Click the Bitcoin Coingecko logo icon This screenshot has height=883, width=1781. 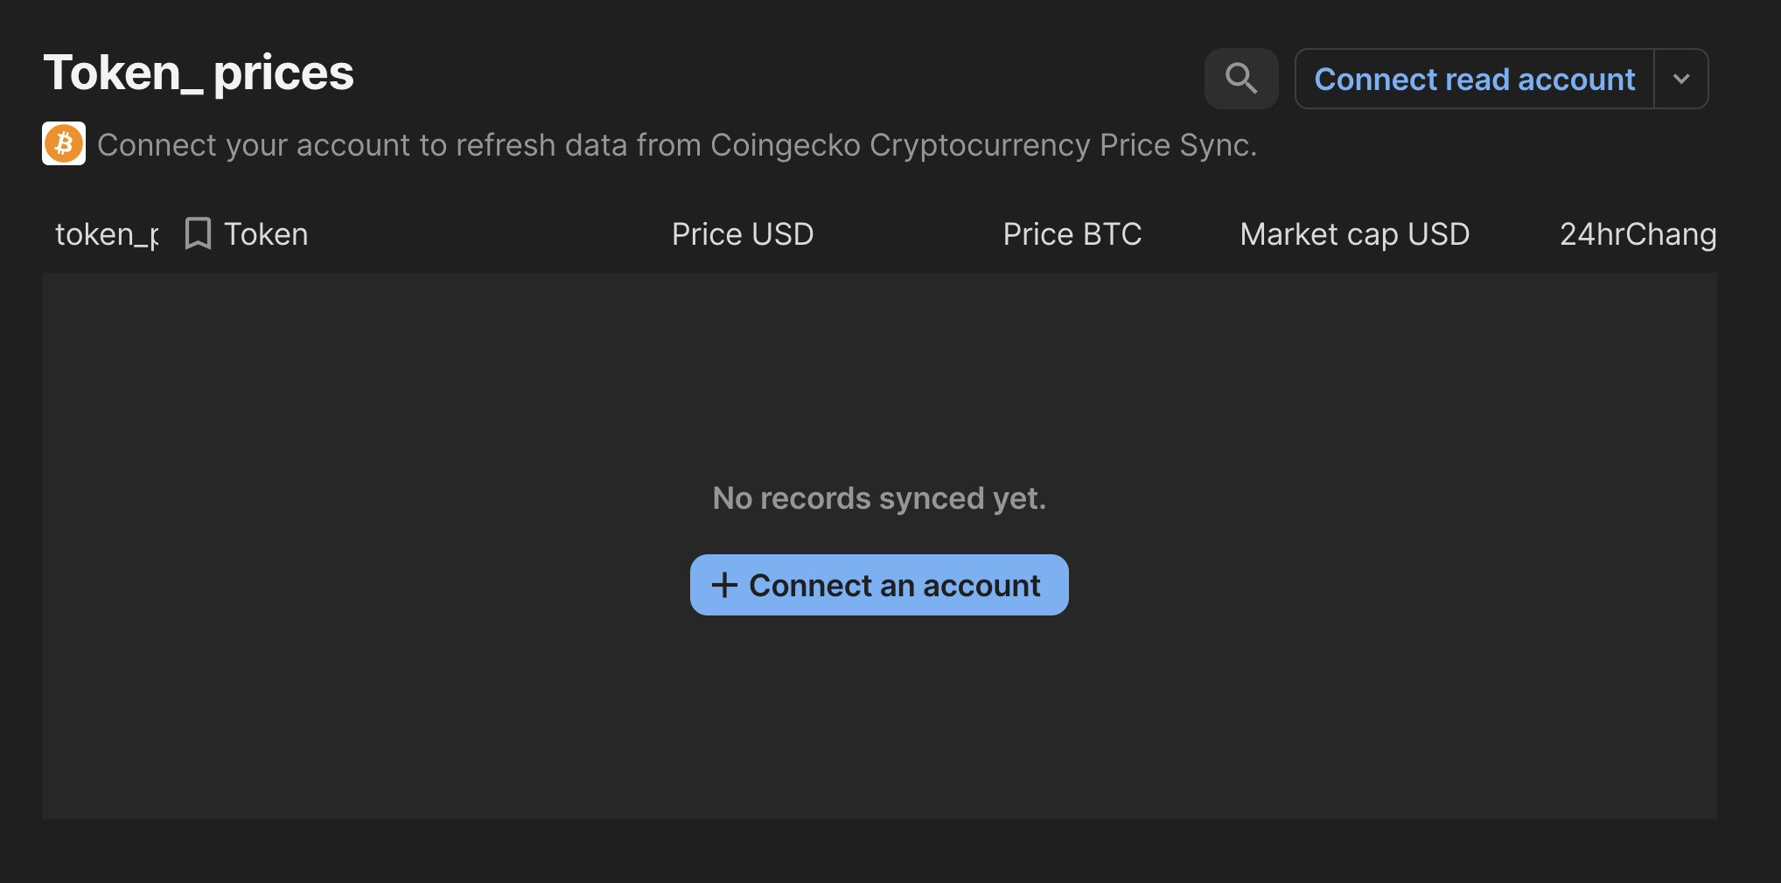tap(64, 143)
